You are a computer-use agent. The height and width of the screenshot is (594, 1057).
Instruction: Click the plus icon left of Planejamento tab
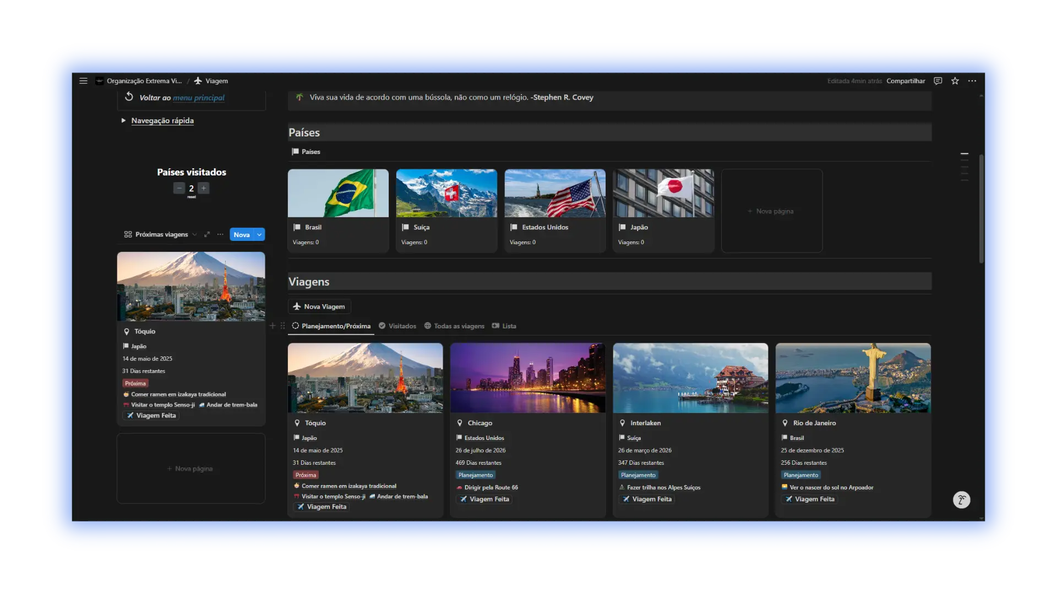point(273,326)
